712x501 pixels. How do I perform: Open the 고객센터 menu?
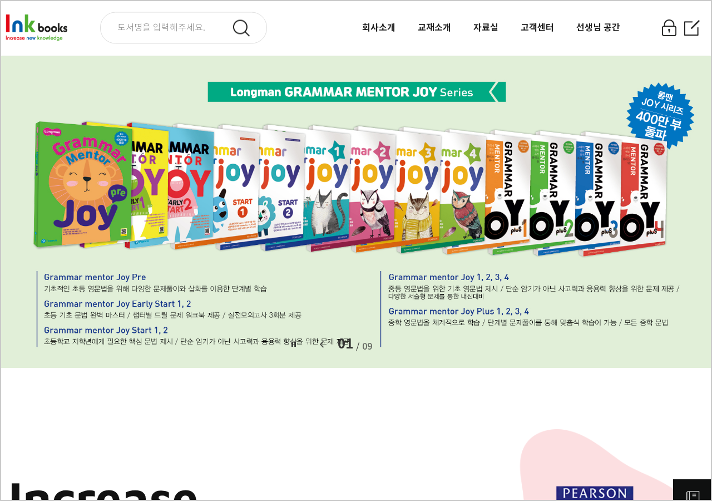pyautogui.click(x=537, y=27)
